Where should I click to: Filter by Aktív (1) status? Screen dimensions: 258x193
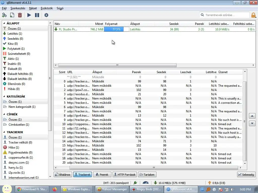click(25, 59)
